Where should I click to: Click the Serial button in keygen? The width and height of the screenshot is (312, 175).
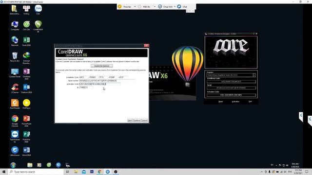220,102
